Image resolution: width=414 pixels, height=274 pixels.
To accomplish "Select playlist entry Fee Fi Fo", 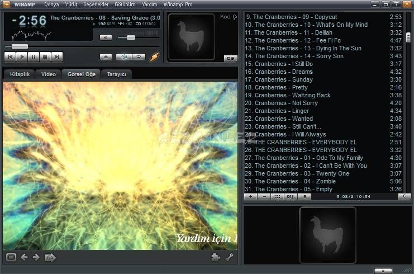I will coord(323,40).
